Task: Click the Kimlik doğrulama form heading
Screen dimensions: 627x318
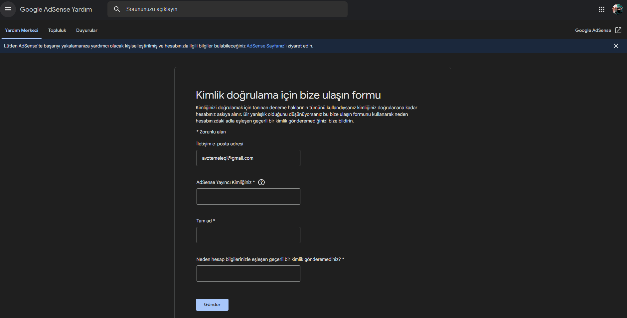Action: 288,95
